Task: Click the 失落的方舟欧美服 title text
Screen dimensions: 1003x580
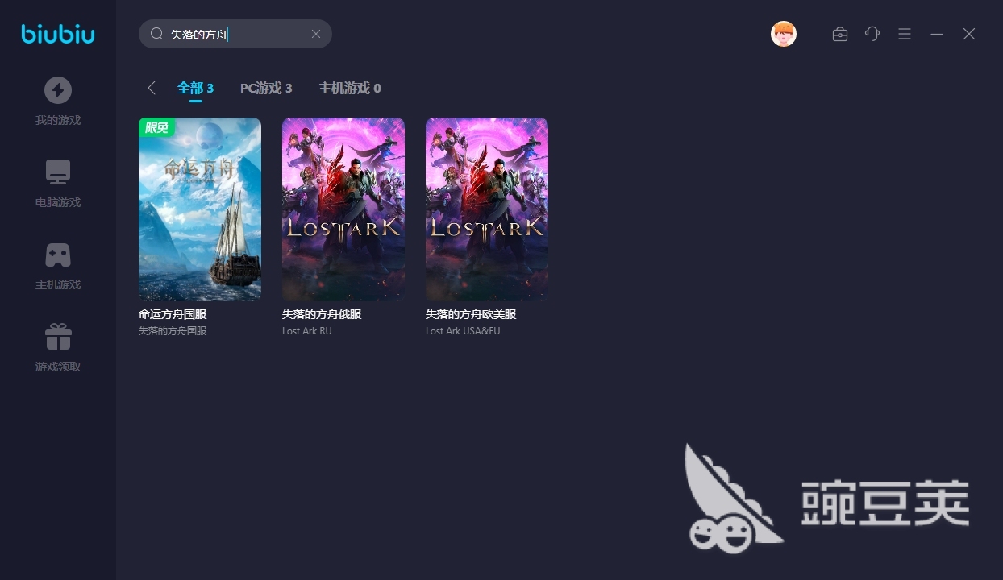Action: (471, 314)
